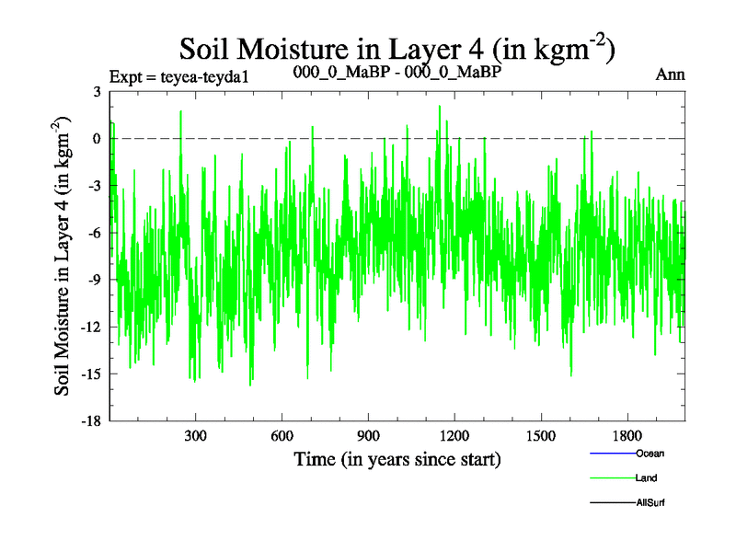Click the -9 tick label on the y-axis
Screen dimensions: 736x552
pyautogui.click(x=93, y=280)
